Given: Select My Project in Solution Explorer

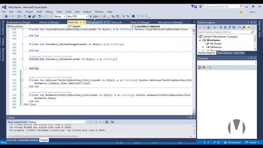Looking at the screenshot, I should point(216,44).
